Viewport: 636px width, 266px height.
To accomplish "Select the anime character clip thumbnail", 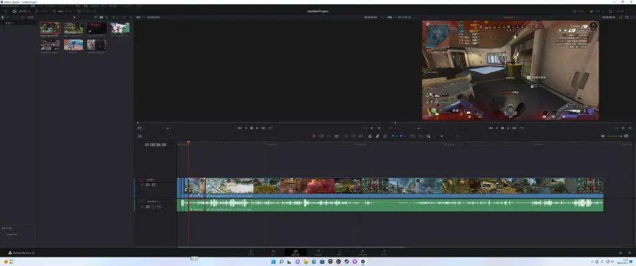I will 120,28.
